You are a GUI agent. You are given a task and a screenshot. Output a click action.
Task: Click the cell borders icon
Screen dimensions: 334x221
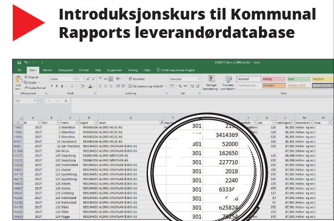72,86
